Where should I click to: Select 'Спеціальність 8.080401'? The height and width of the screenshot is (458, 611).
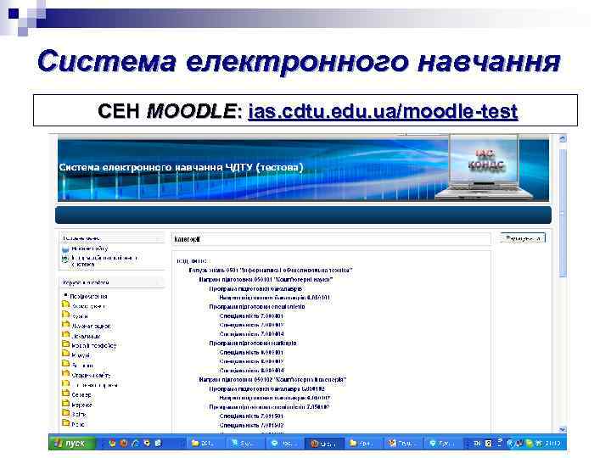tap(251, 353)
